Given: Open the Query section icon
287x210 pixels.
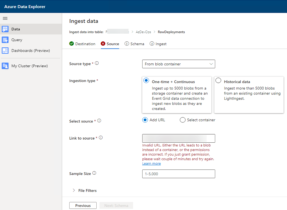Looking at the screenshot, I should click(x=5, y=40).
